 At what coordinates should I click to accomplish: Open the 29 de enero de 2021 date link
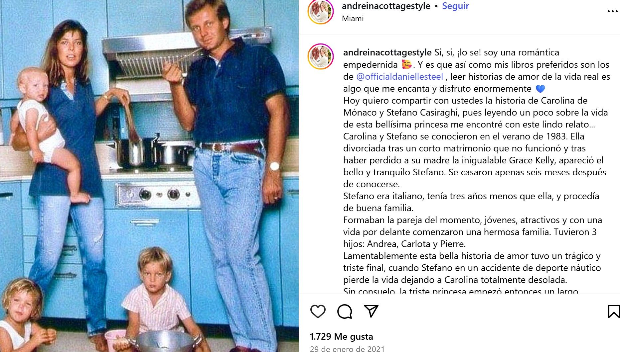347,349
